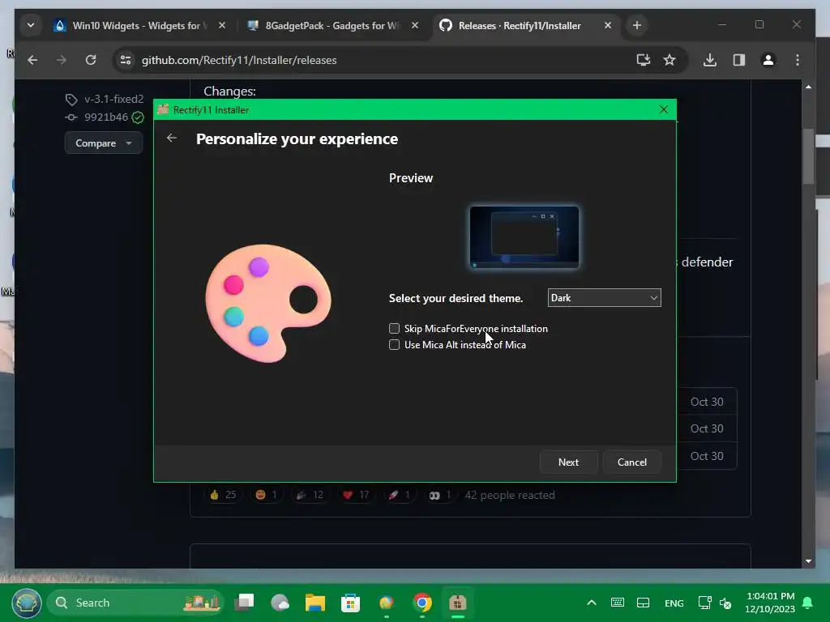Enable Skip MicaForEveryone installation checkbox
The image size is (830, 622).
(x=395, y=329)
